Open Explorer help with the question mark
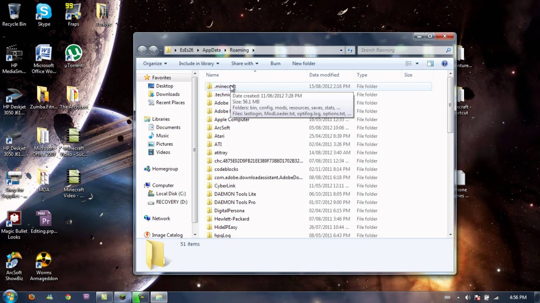 [x=444, y=64]
